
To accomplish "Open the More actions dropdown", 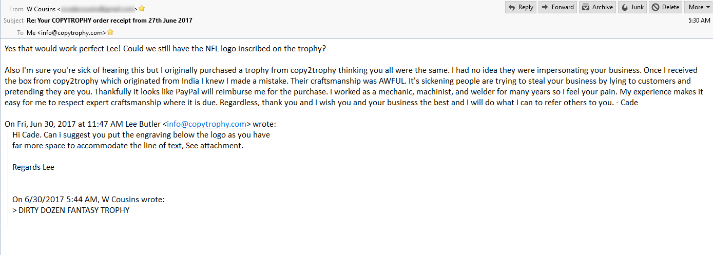I will click(698, 7).
